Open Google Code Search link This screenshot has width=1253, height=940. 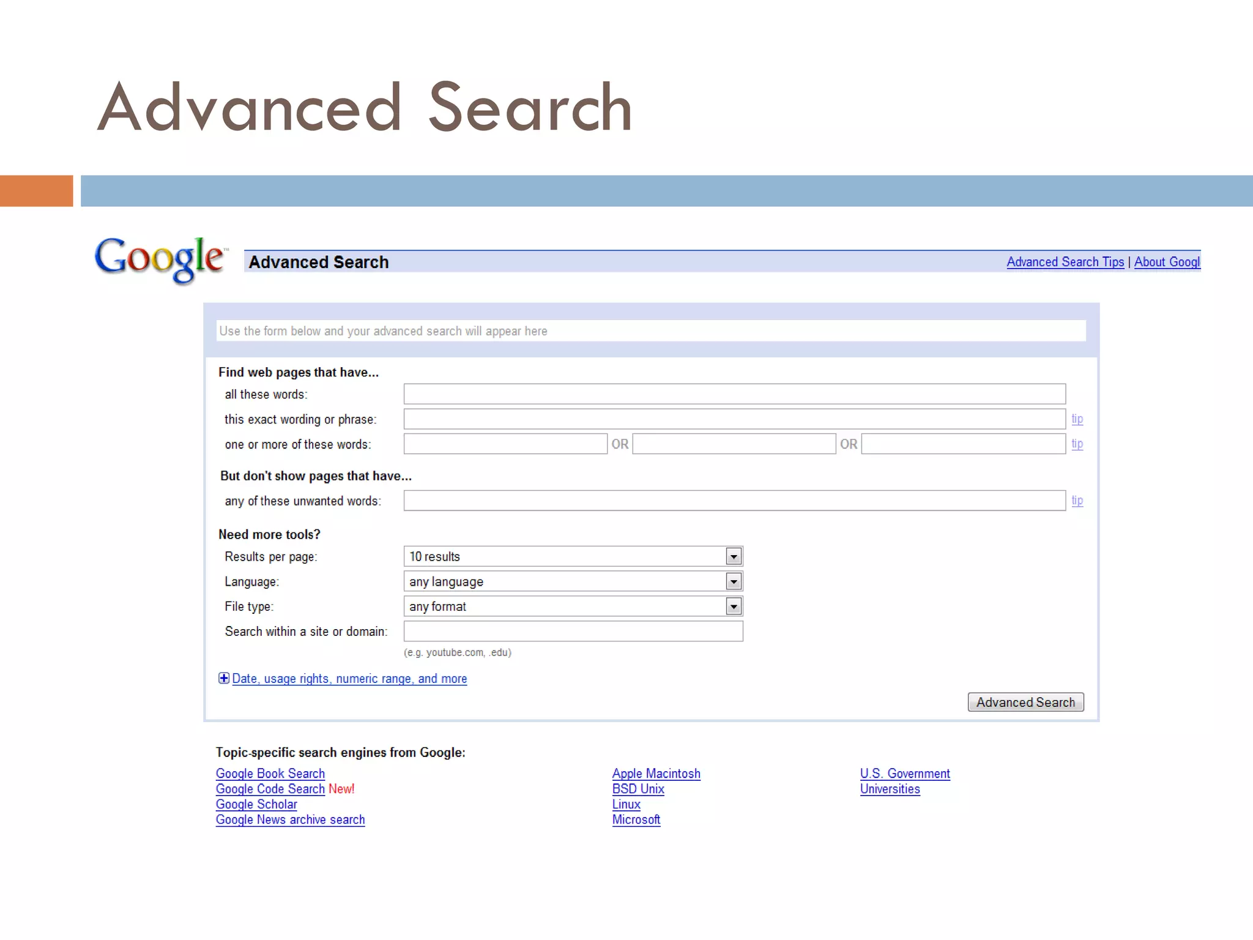270,789
